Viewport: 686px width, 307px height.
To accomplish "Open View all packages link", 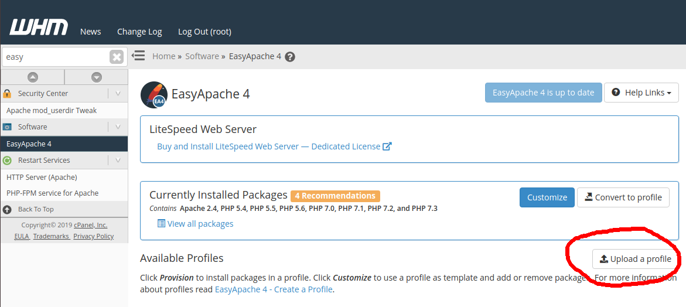I will [200, 224].
